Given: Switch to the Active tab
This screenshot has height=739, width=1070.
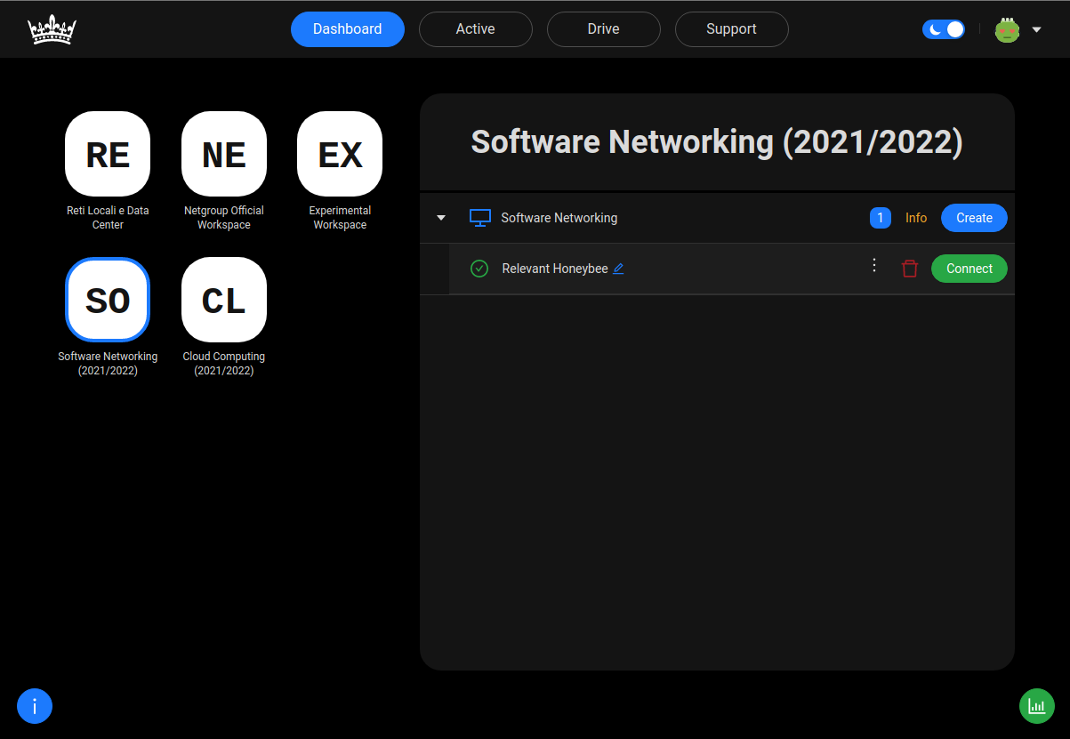Looking at the screenshot, I should pyautogui.click(x=475, y=28).
